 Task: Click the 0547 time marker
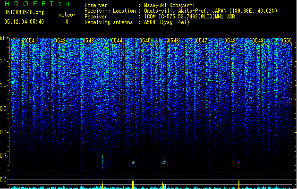[x=202, y=41]
